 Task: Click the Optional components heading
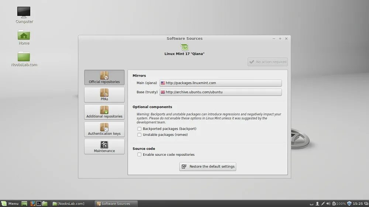click(x=152, y=107)
